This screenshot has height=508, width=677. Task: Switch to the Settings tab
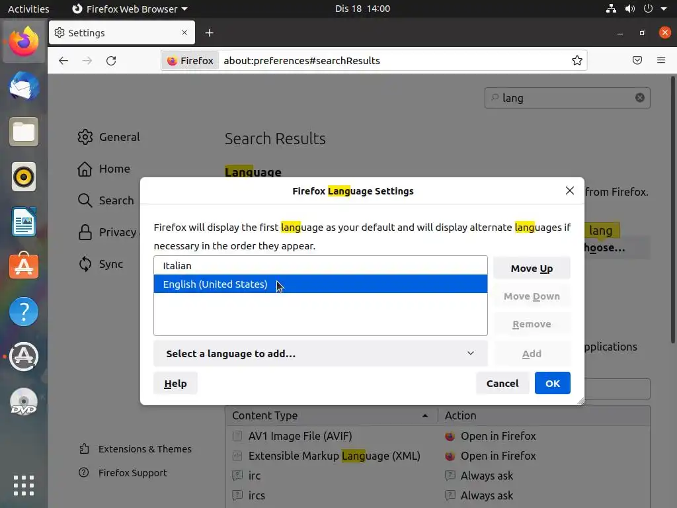[122, 33]
